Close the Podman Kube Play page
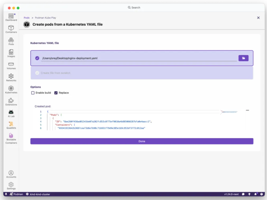 point(258,18)
